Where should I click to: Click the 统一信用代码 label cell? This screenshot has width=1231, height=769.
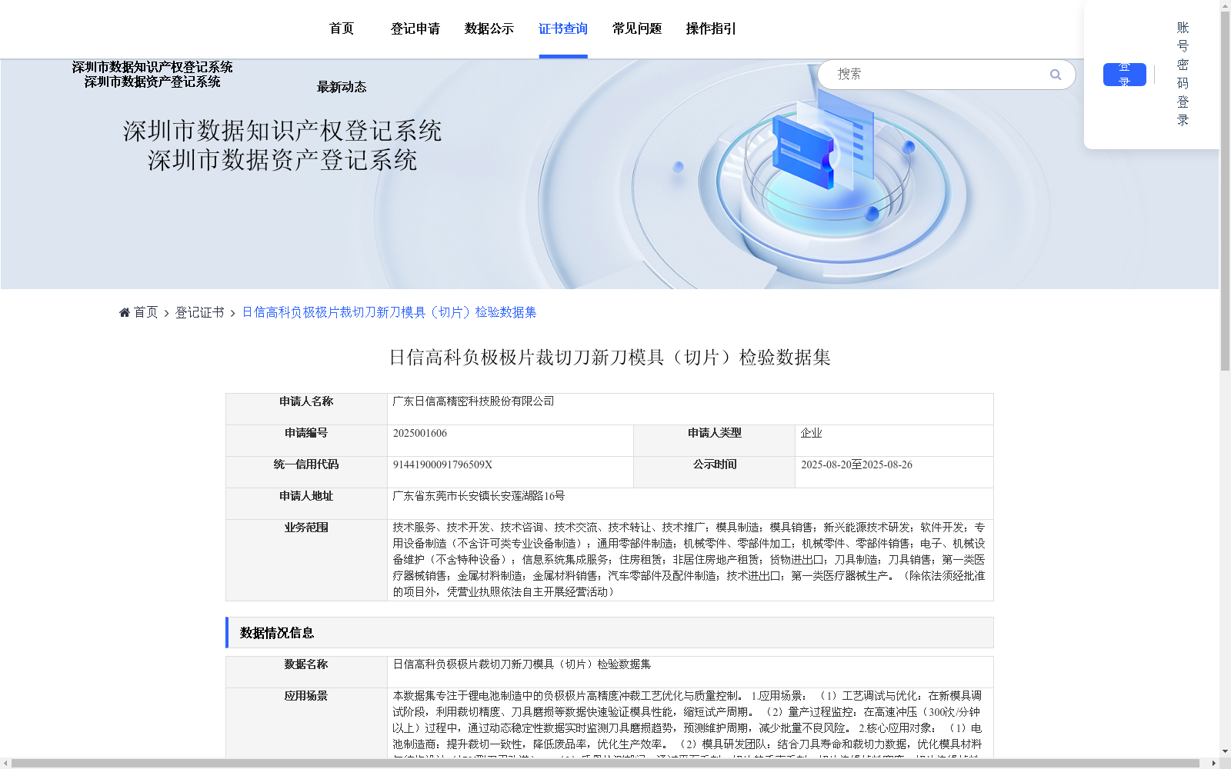306,472
